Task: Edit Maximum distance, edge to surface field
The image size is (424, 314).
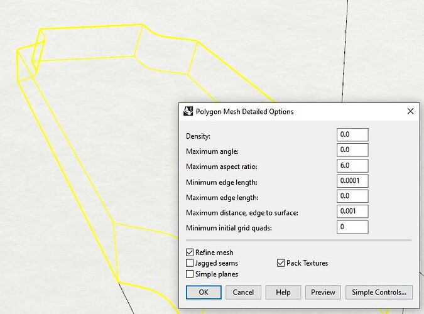Action: [x=352, y=212]
